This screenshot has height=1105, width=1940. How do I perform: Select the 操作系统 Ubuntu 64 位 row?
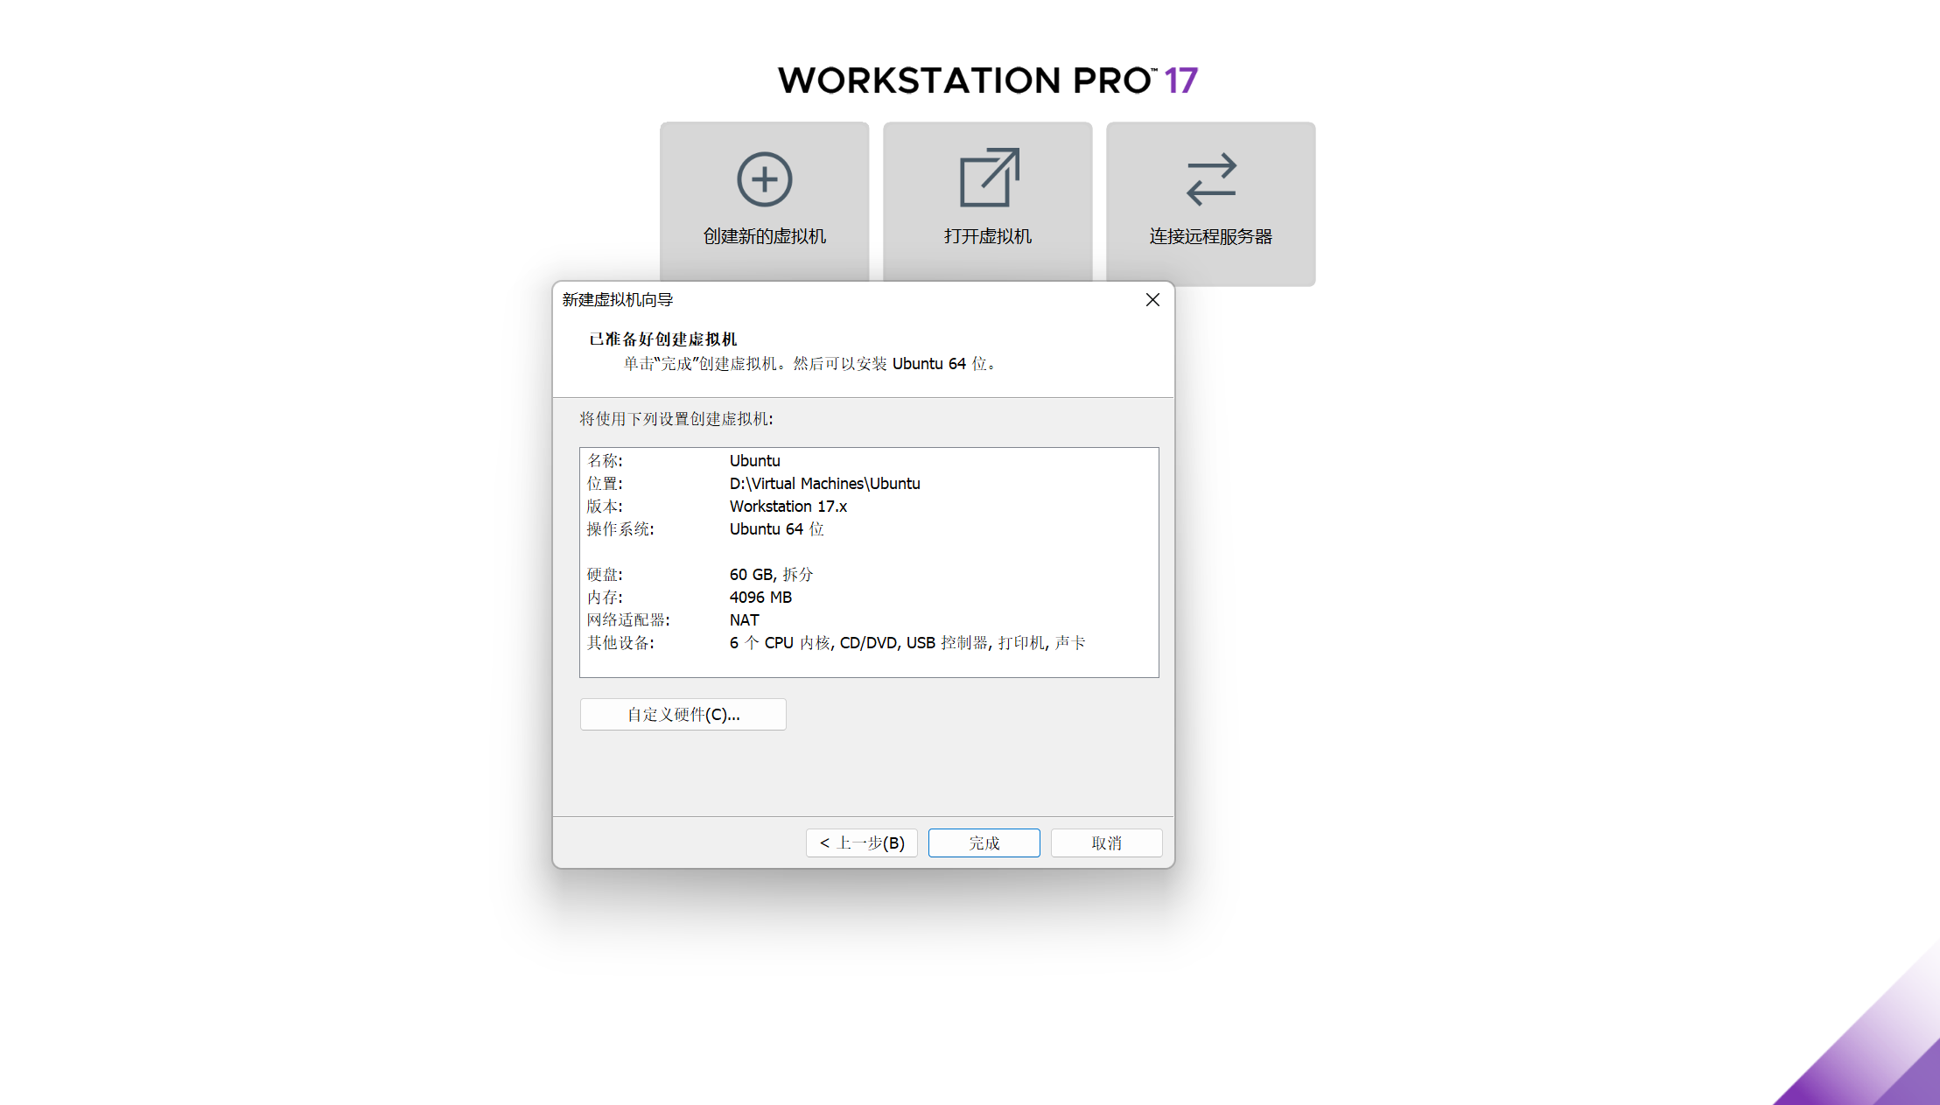click(x=776, y=529)
